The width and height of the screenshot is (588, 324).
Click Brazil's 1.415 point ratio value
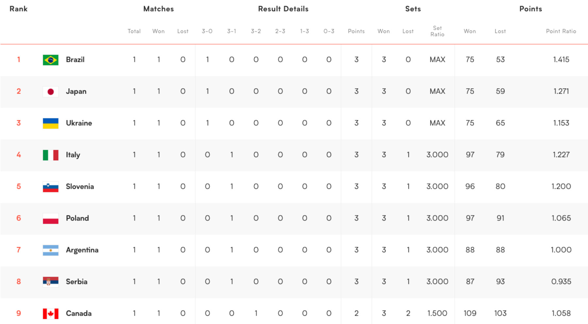561,60
